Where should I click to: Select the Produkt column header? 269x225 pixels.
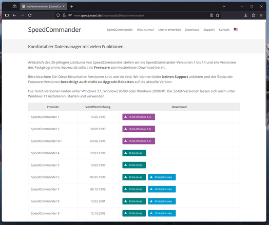(x=53, y=107)
